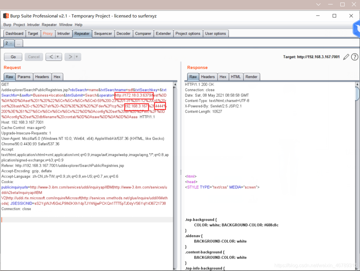Viewport: 360px width, 271px height.
Task: Open the Project menu
Action: 19,25
